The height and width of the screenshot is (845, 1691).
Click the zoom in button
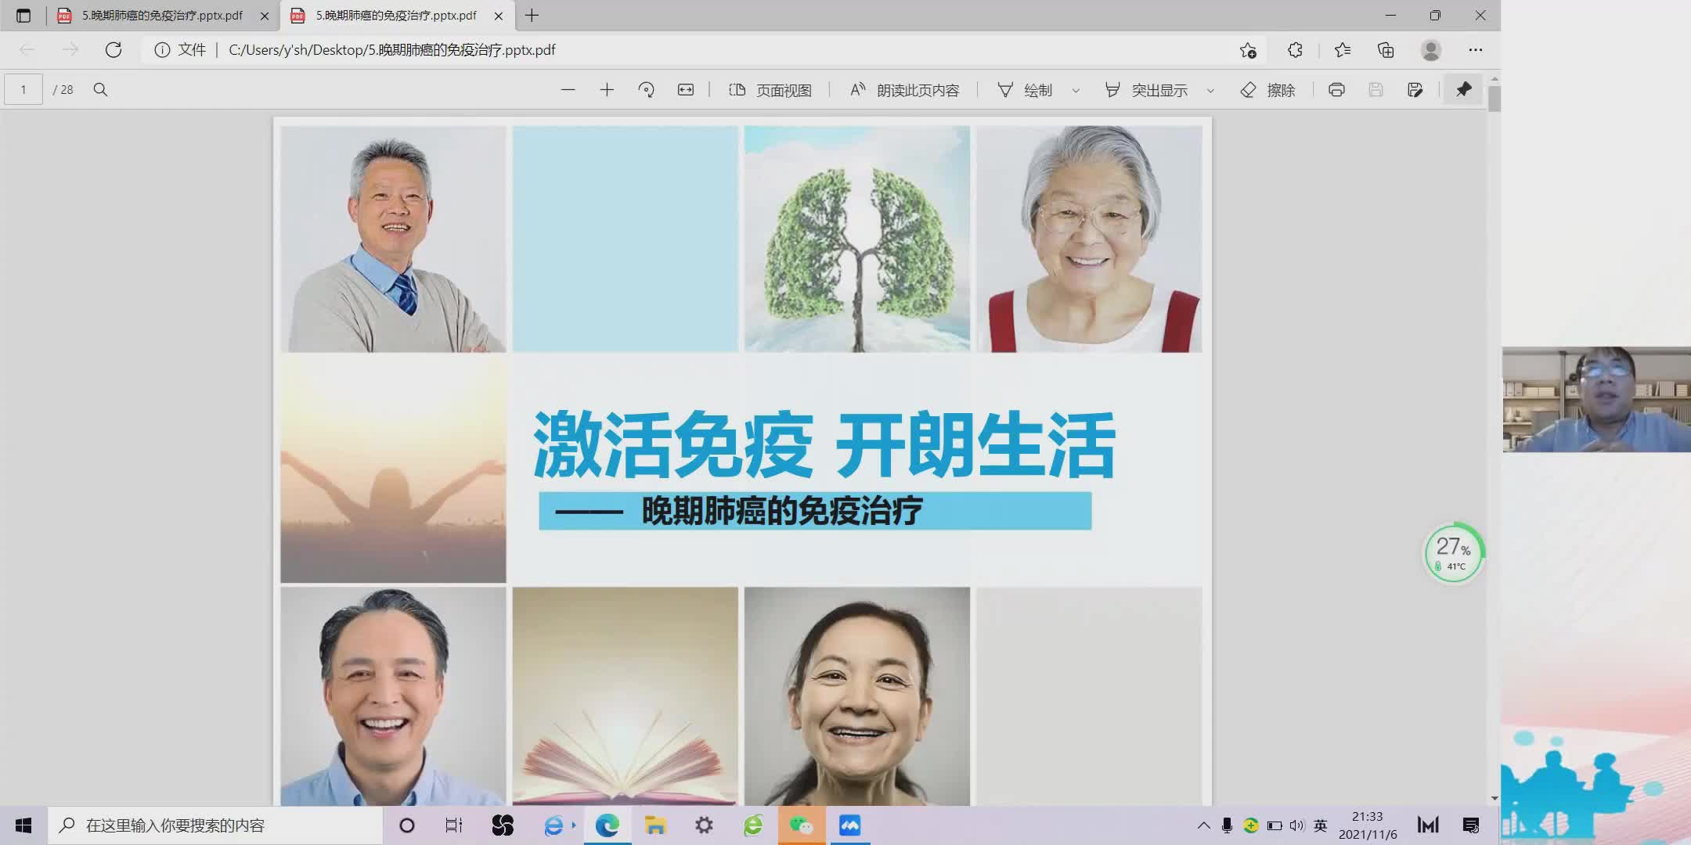[x=607, y=89]
